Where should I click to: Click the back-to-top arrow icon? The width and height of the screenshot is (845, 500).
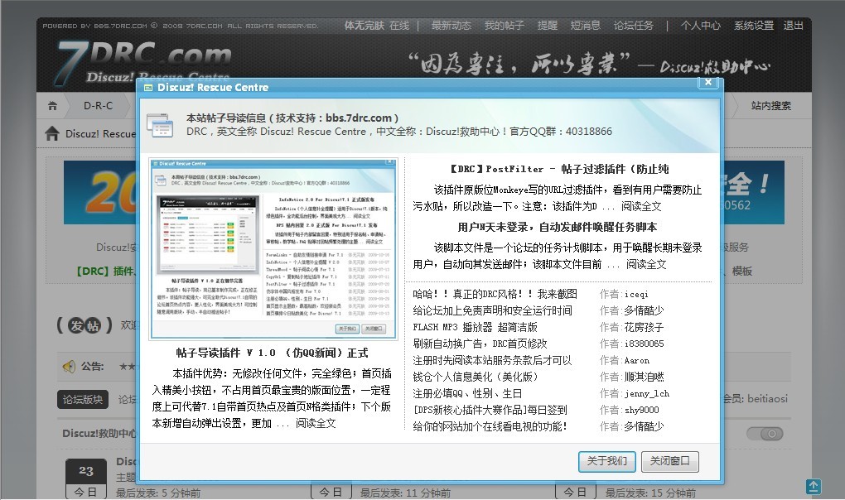click(x=814, y=487)
